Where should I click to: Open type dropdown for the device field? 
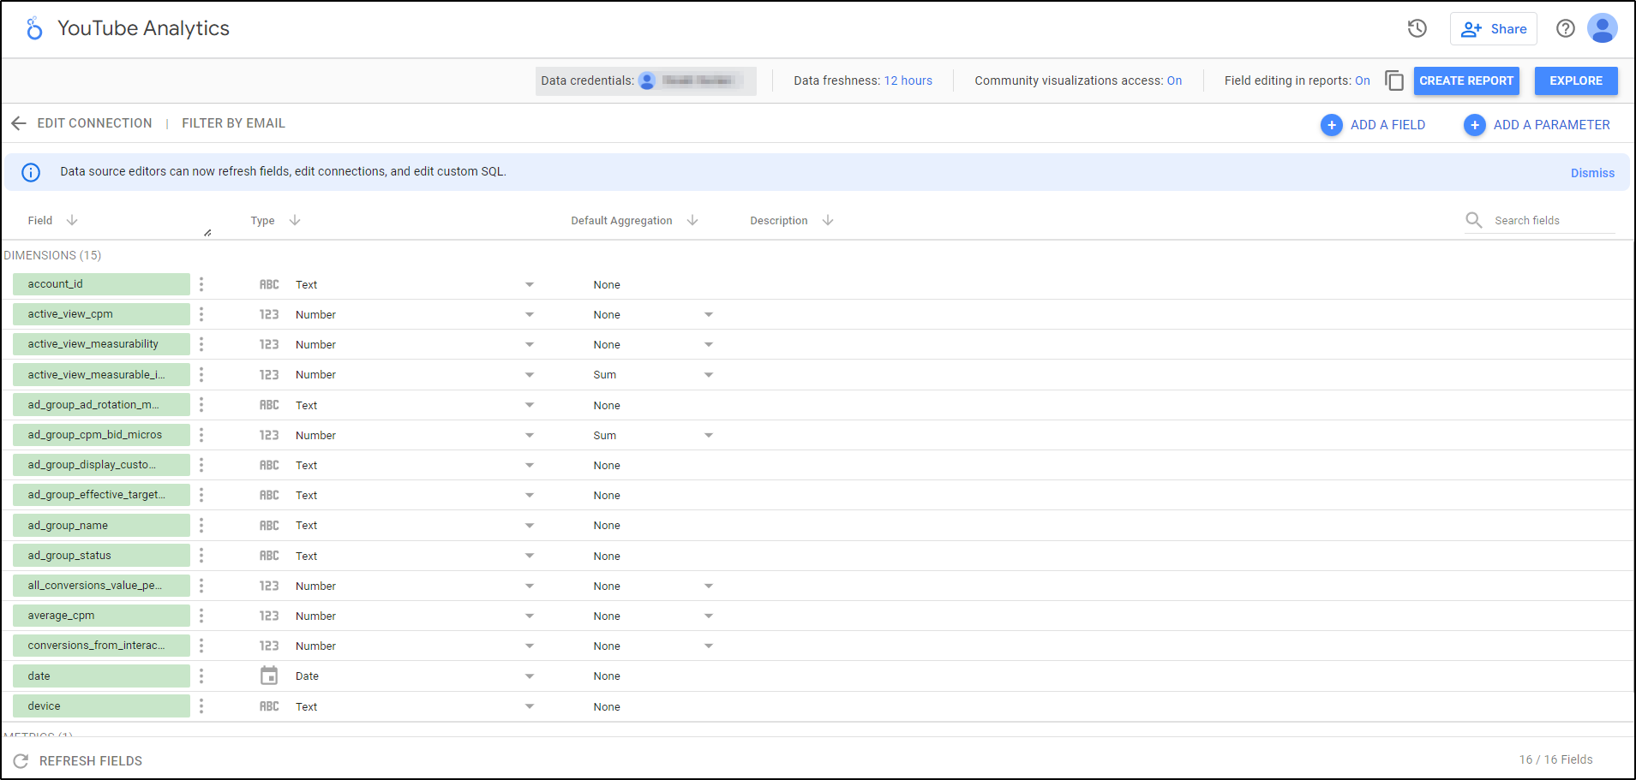pos(530,706)
